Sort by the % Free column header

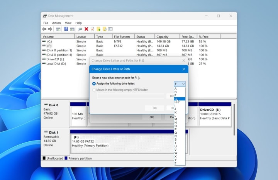pyautogui.click(x=209, y=37)
